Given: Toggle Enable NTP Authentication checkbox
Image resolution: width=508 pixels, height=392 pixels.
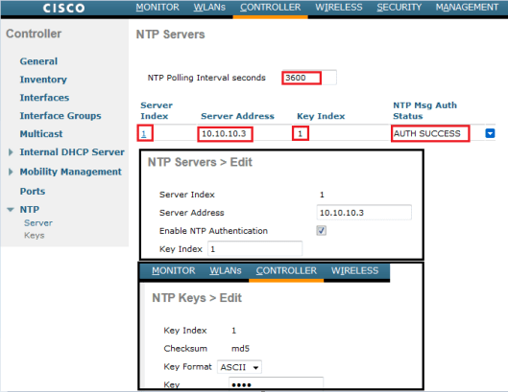Looking at the screenshot, I should click(x=321, y=231).
